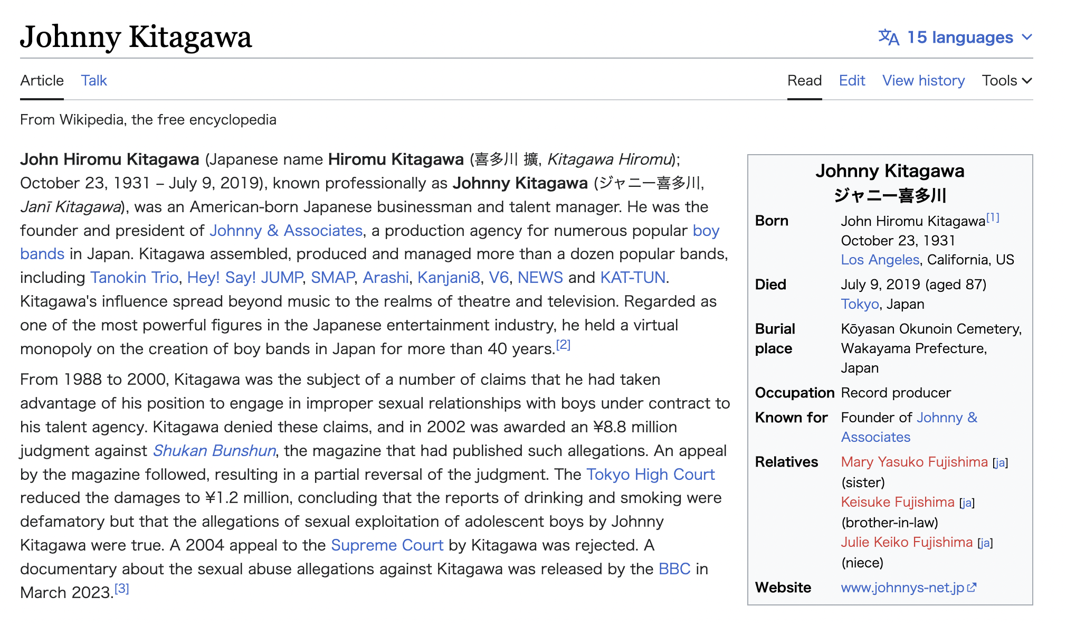Open the Tanokin Trio link
The height and width of the screenshot is (625, 1066).
coord(135,278)
